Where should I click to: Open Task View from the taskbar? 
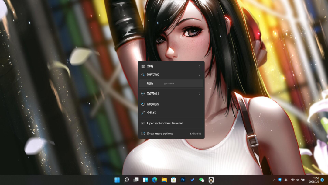[136, 180]
